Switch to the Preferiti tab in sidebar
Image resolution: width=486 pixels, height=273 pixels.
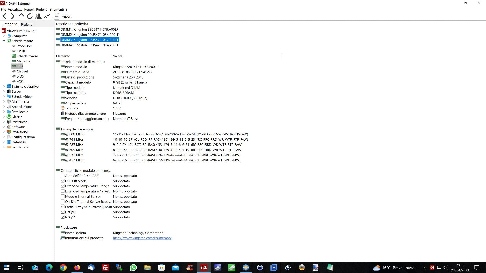point(27,24)
